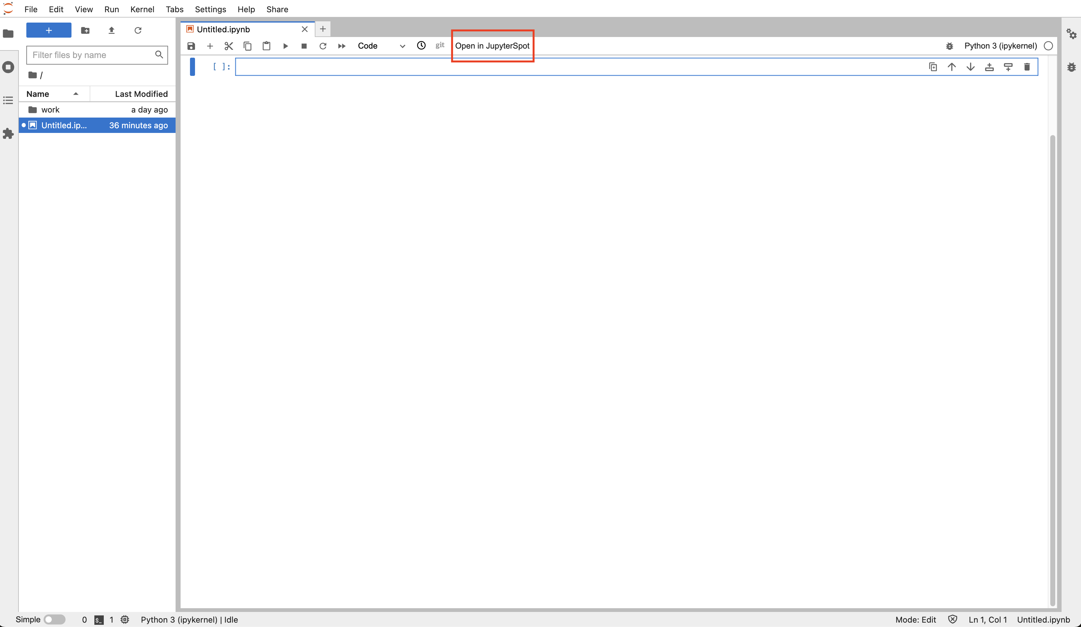Click the move cell up arrow icon

tap(952, 66)
